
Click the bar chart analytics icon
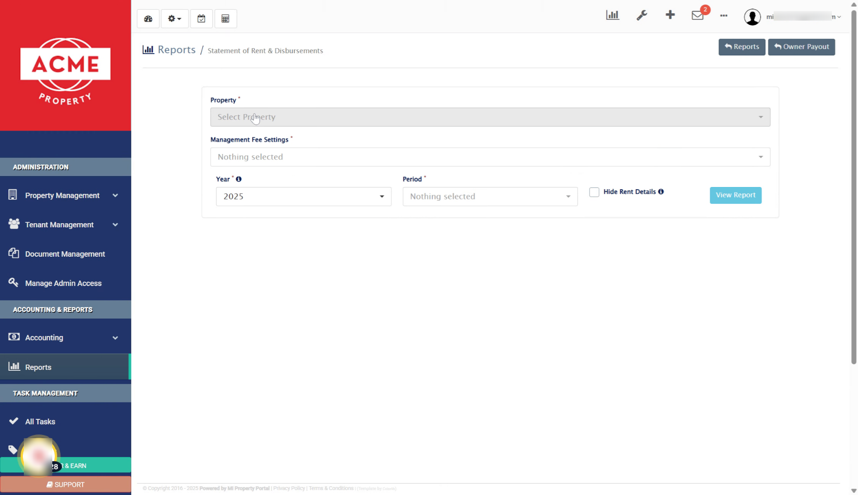tap(613, 15)
